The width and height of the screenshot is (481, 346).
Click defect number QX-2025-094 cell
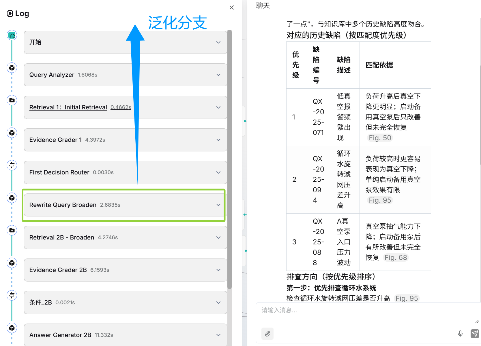319,180
